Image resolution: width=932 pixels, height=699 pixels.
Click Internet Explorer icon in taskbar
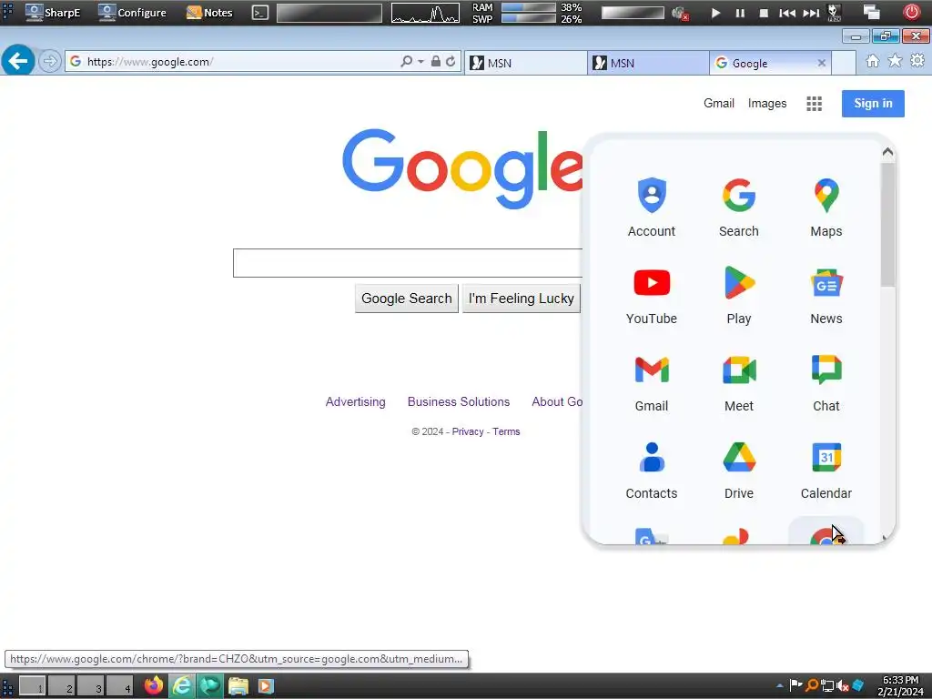pyautogui.click(x=181, y=686)
